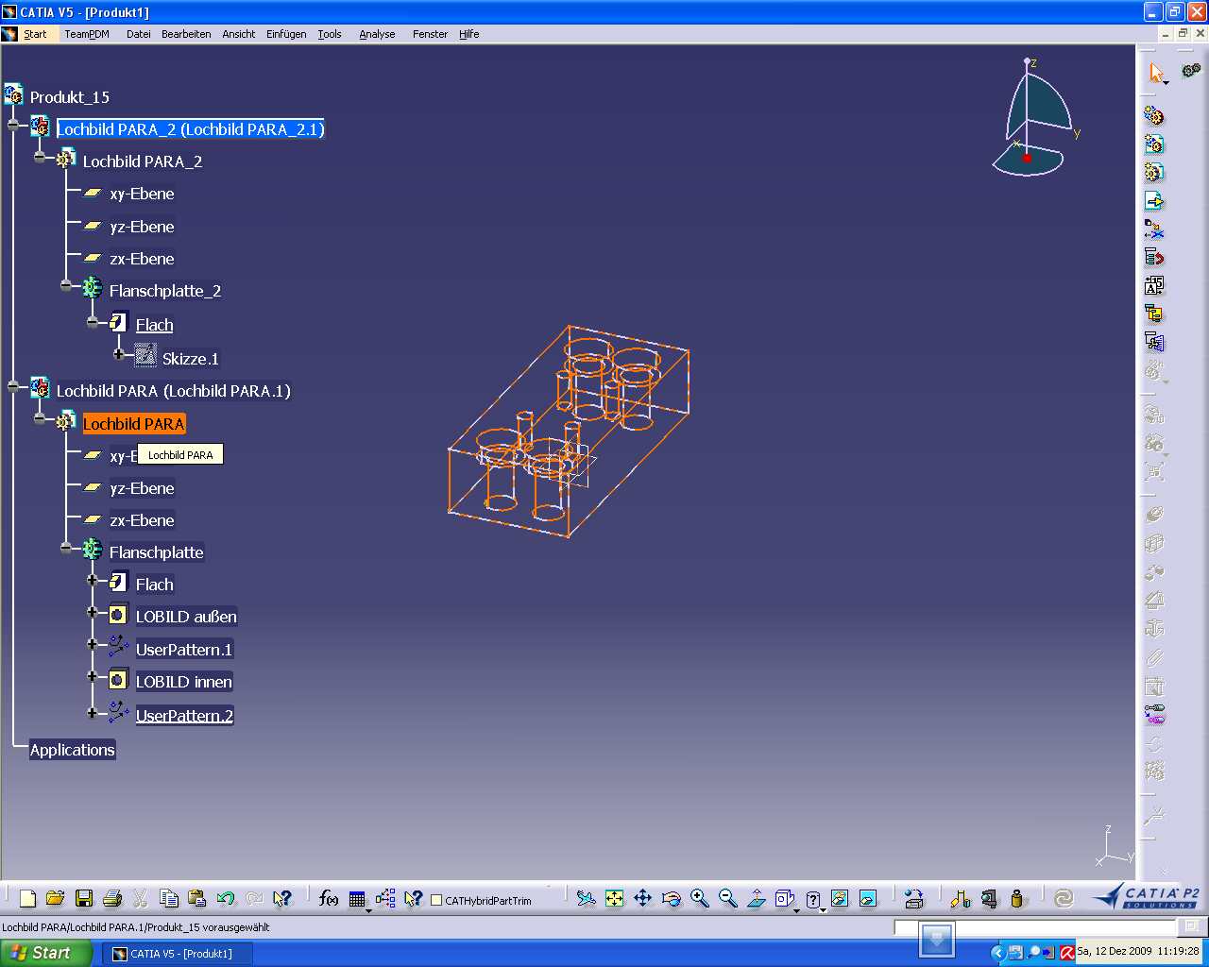This screenshot has width=1209, height=967.
Task: Collapse the Lochbild PARA_2 (Lochbild PARA_2.1) node
Action: (x=13, y=125)
